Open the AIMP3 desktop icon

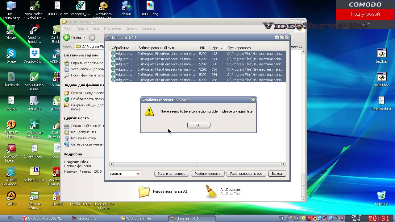pos(11,198)
